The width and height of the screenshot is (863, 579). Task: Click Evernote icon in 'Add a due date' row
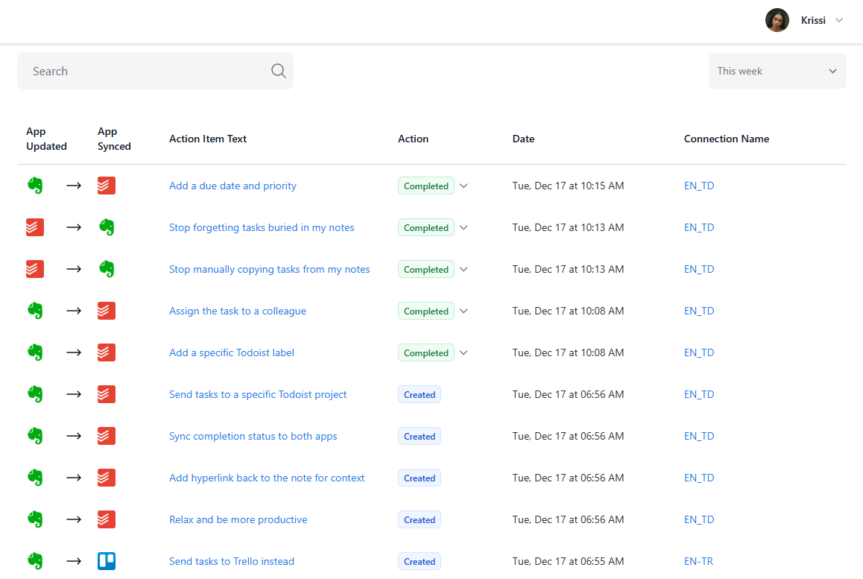tap(35, 186)
